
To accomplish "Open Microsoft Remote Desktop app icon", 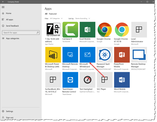I will 70,55.
